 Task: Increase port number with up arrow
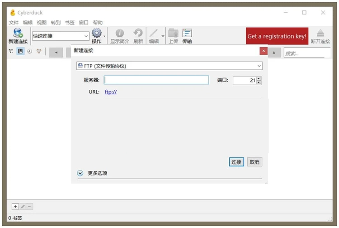(259, 78)
